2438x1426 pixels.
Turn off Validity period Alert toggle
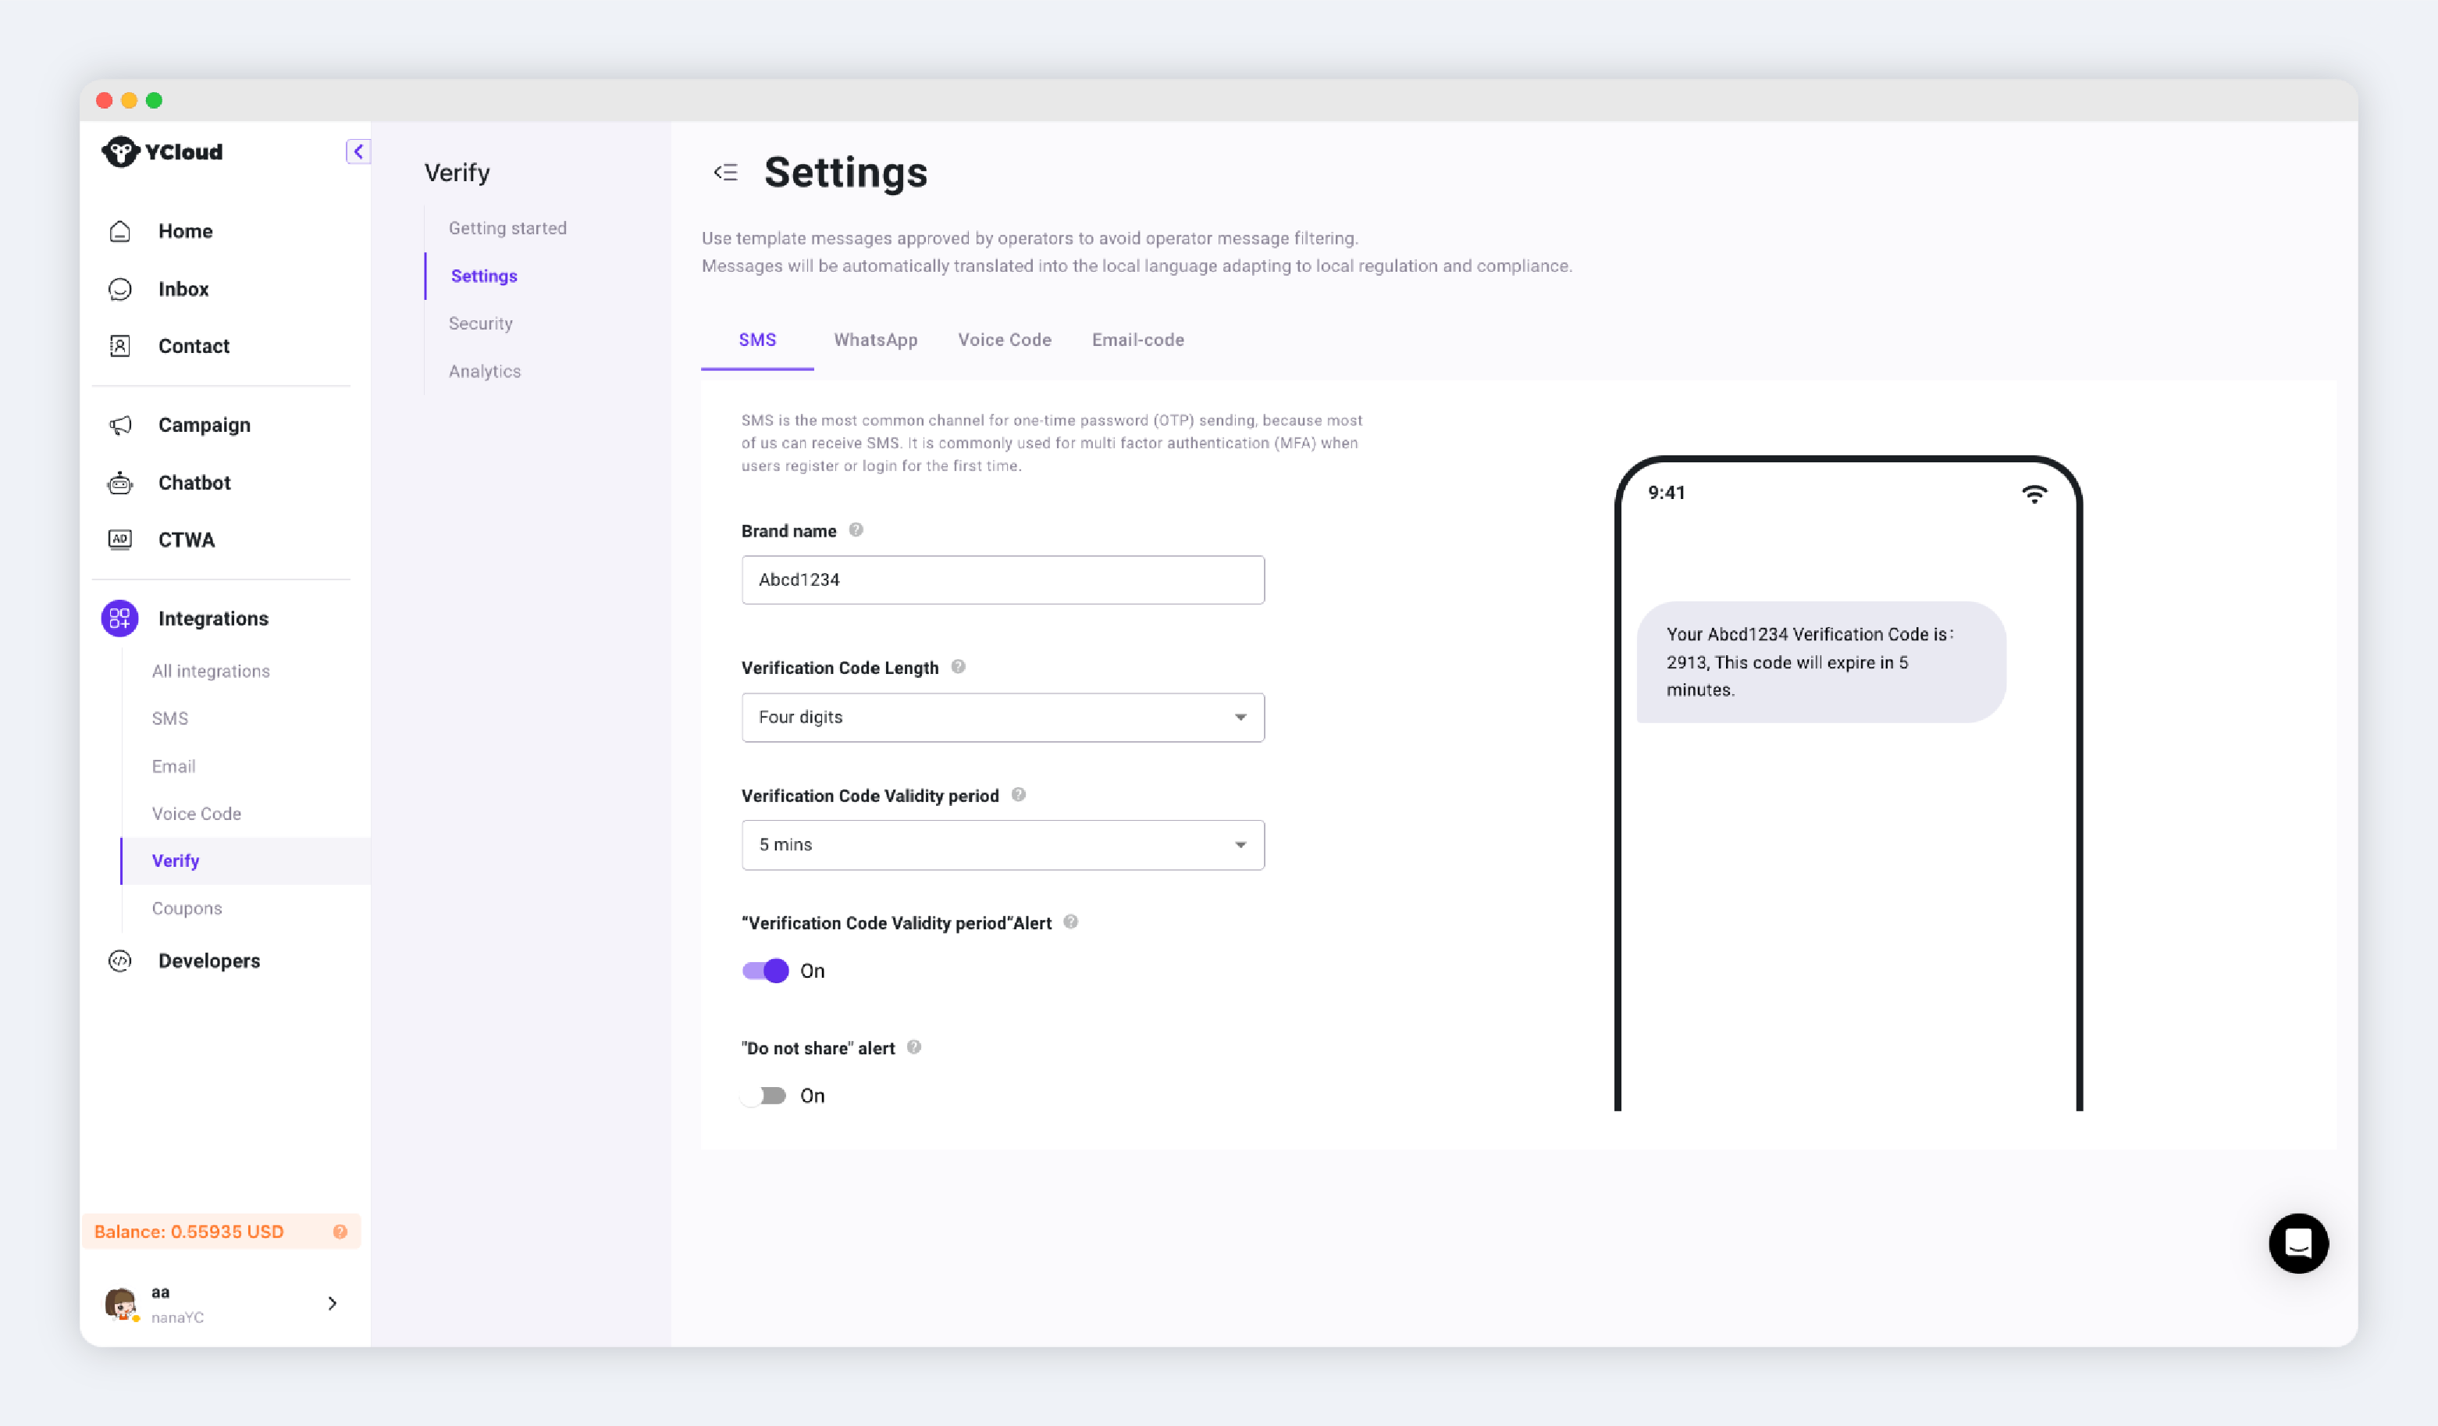point(765,971)
